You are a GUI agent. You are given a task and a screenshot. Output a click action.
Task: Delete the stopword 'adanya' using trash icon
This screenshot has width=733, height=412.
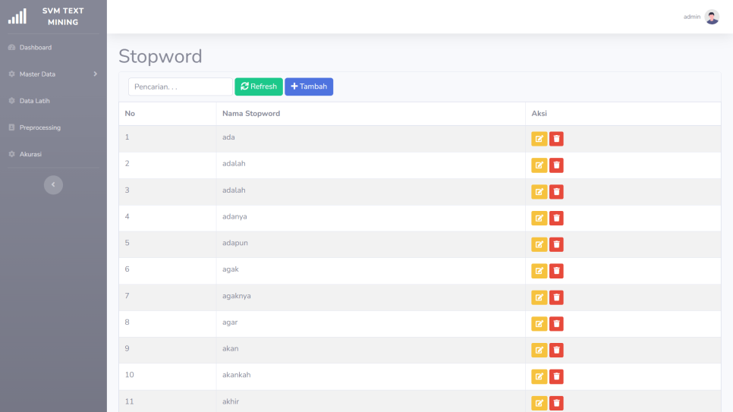(x=556, y=219)
